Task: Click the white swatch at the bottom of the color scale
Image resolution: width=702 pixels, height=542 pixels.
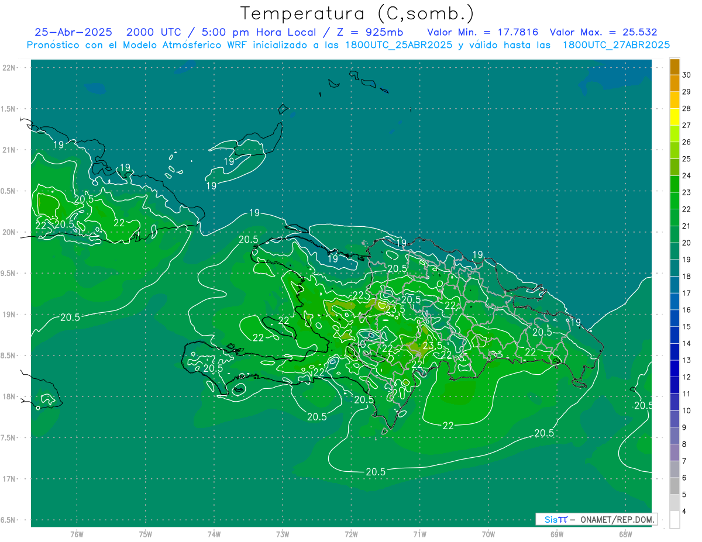Action: pos(675,520)
